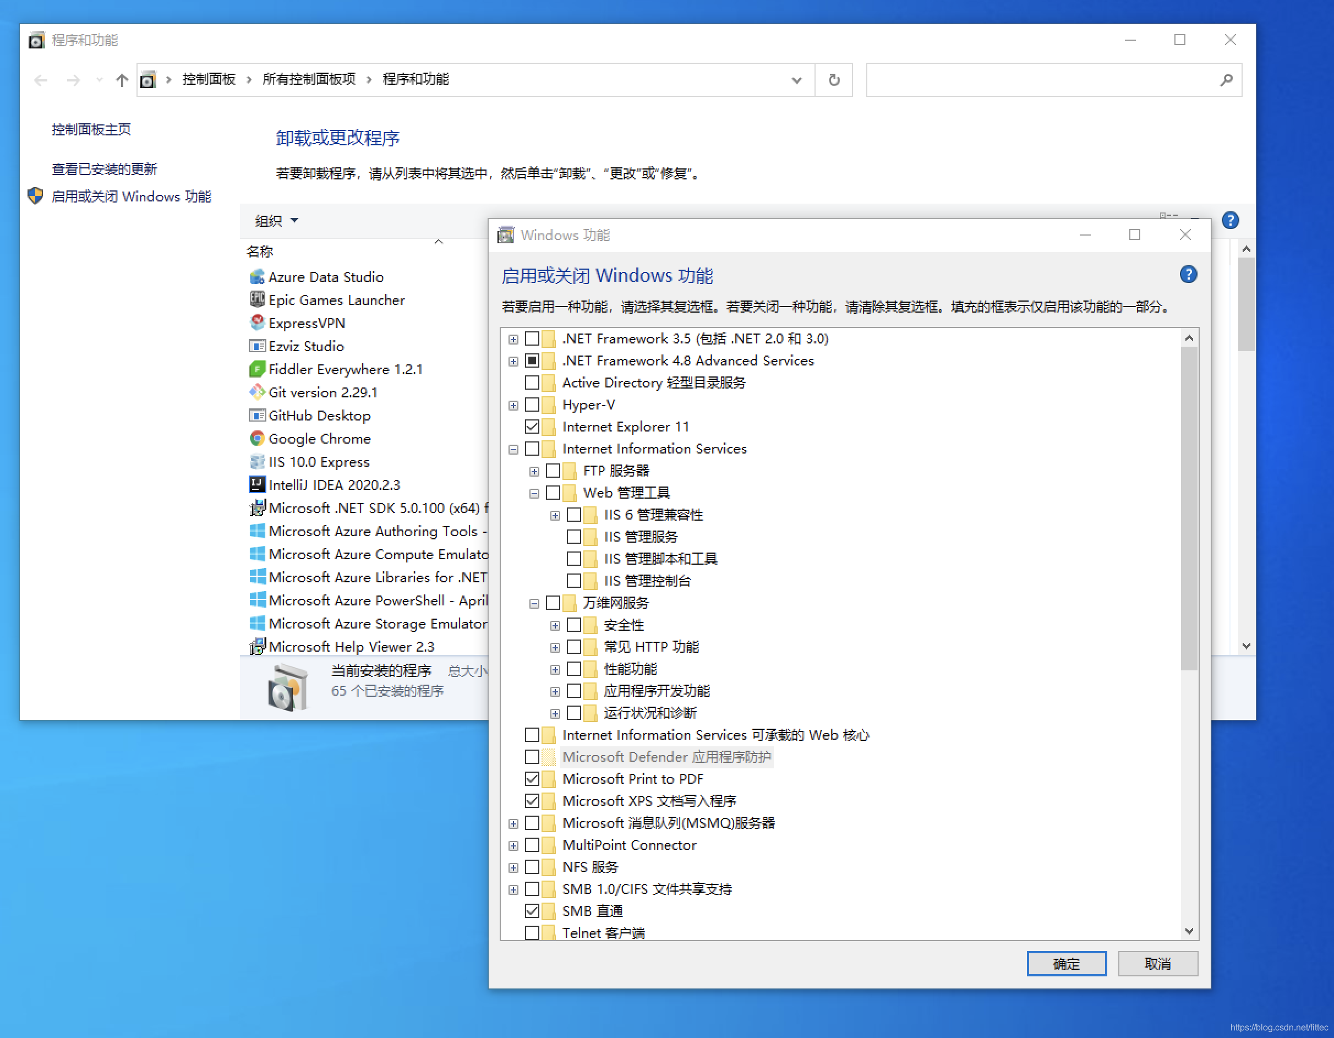
Task: Click the Google Chrome icon
Action: click(x=257, y=438)
